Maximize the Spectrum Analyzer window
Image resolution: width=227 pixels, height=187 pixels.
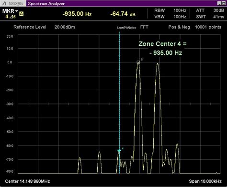click(x=224, y=3)
